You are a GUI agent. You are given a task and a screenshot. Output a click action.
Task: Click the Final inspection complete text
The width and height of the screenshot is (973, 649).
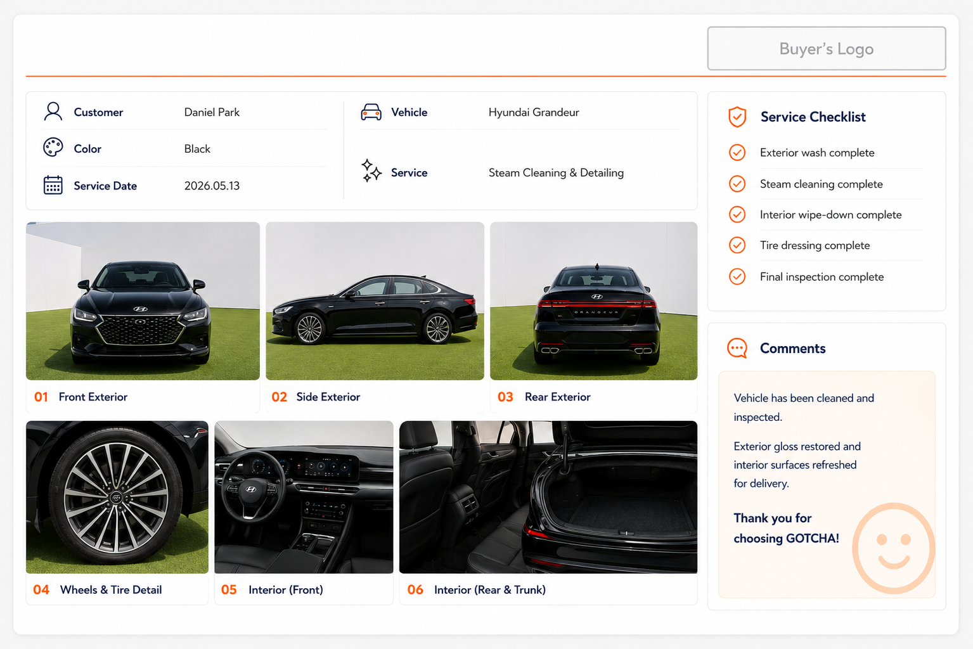(822, 277)
